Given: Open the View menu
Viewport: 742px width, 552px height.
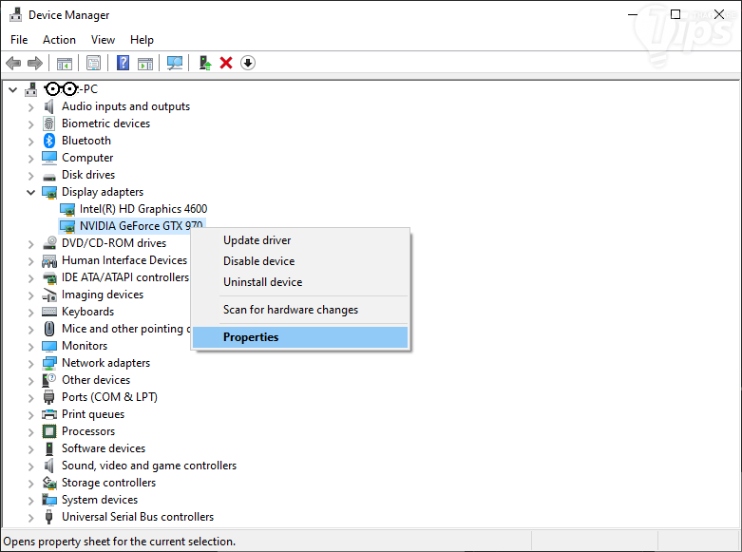Looking at the screenshot, I should pos(103,40).
